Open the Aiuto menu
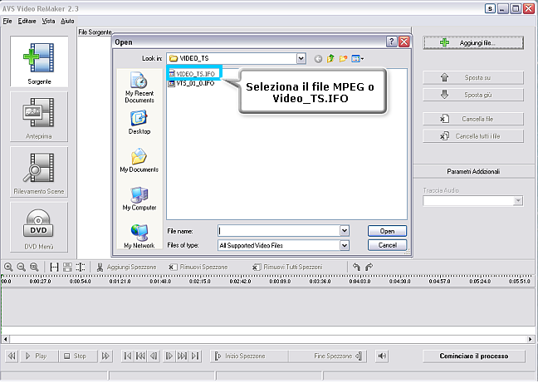The height and width of the screenshot is (383, 538). [67, 22]
